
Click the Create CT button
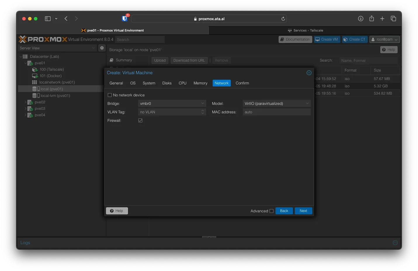(x=355, y=39)
